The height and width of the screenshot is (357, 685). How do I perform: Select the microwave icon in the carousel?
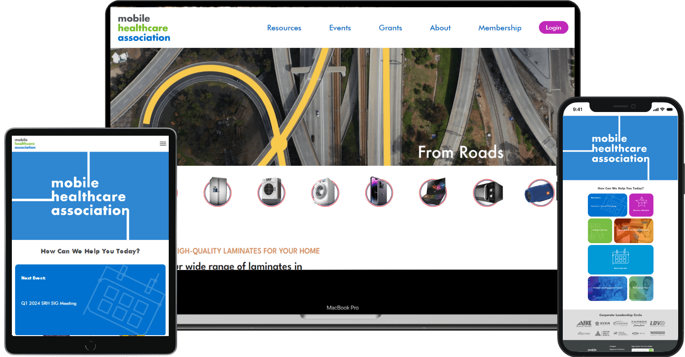point(488,192)
